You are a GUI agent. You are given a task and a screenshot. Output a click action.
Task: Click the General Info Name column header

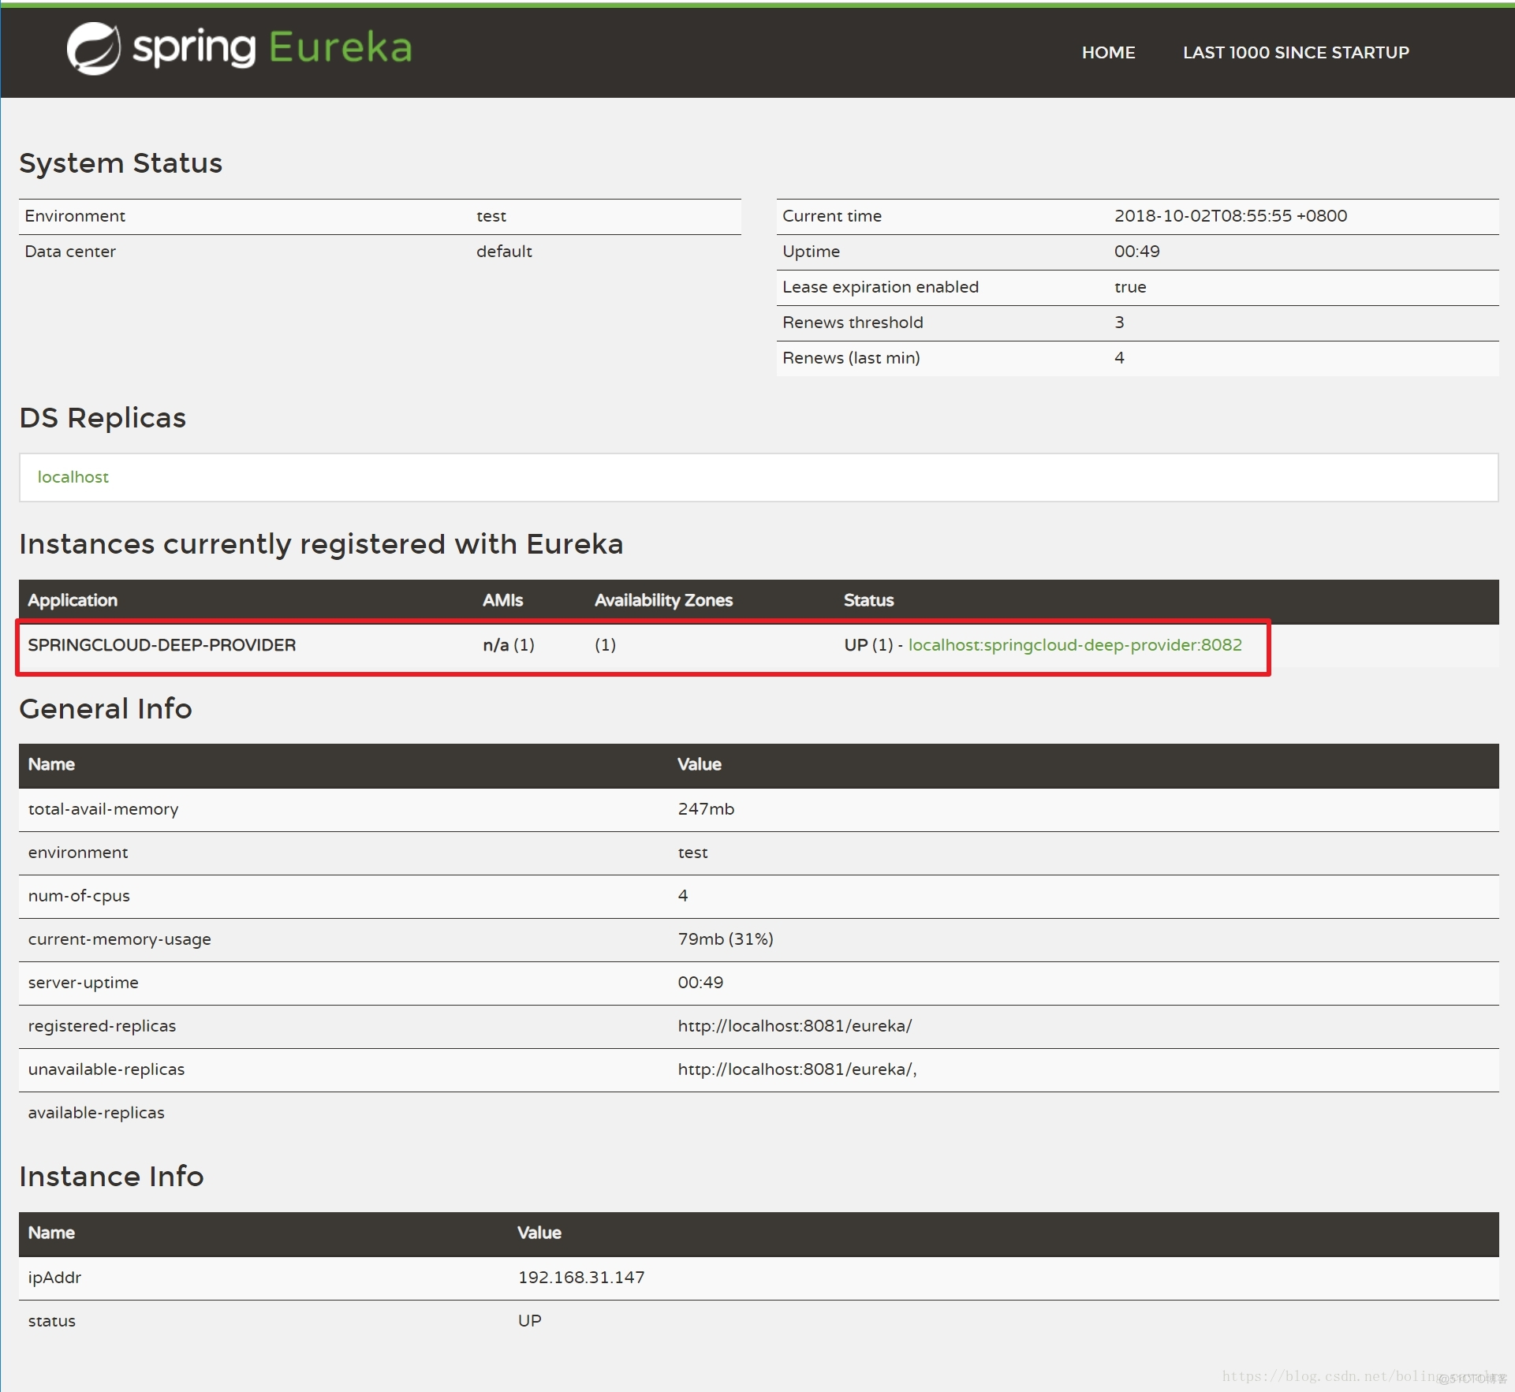click(51, 764)
